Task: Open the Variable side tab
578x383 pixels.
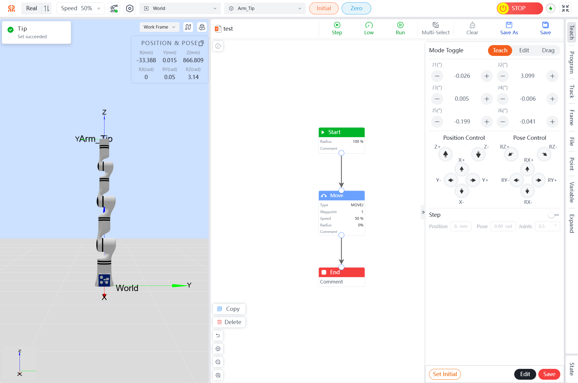Action: coord(571,192)
